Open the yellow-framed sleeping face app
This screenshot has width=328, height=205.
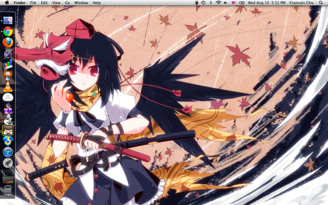coord(8,130)
